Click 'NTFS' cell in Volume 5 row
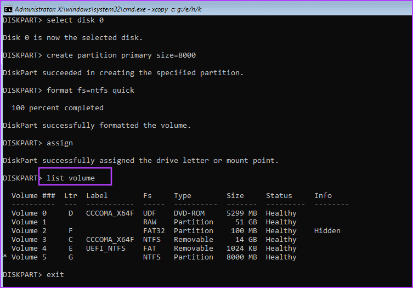This screenshot has height=288, width=413. pyautogui.click(x=152, y=257)
